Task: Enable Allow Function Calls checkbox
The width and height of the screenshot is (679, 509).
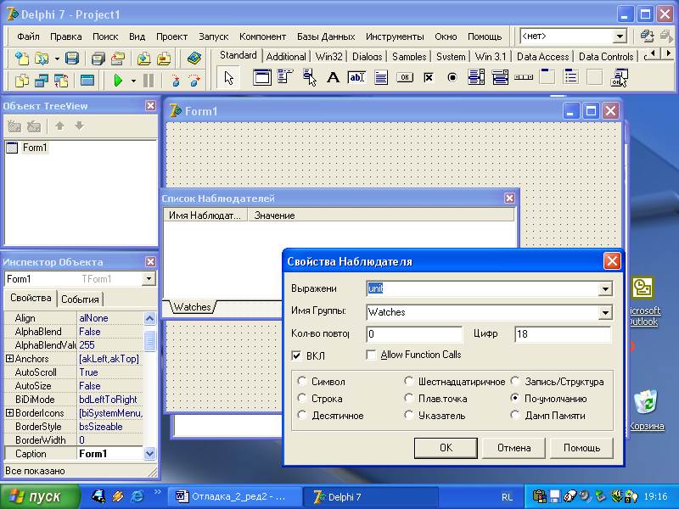Action: click(371, 355)
